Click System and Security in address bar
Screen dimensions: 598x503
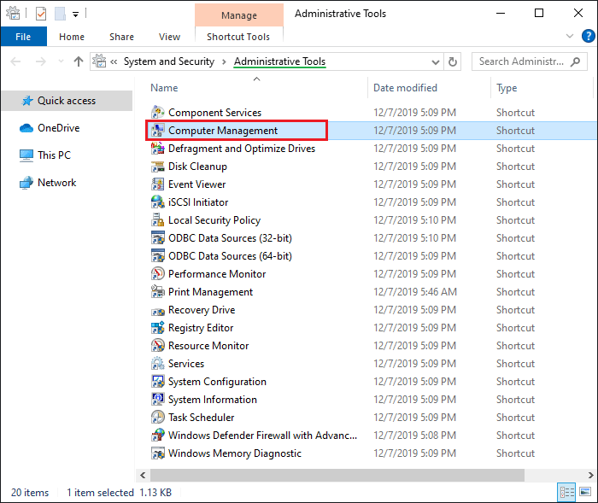(x=169, y=61)
